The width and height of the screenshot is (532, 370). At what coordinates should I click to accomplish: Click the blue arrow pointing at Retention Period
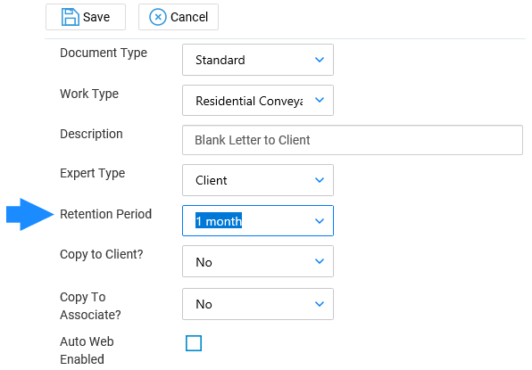30,215
